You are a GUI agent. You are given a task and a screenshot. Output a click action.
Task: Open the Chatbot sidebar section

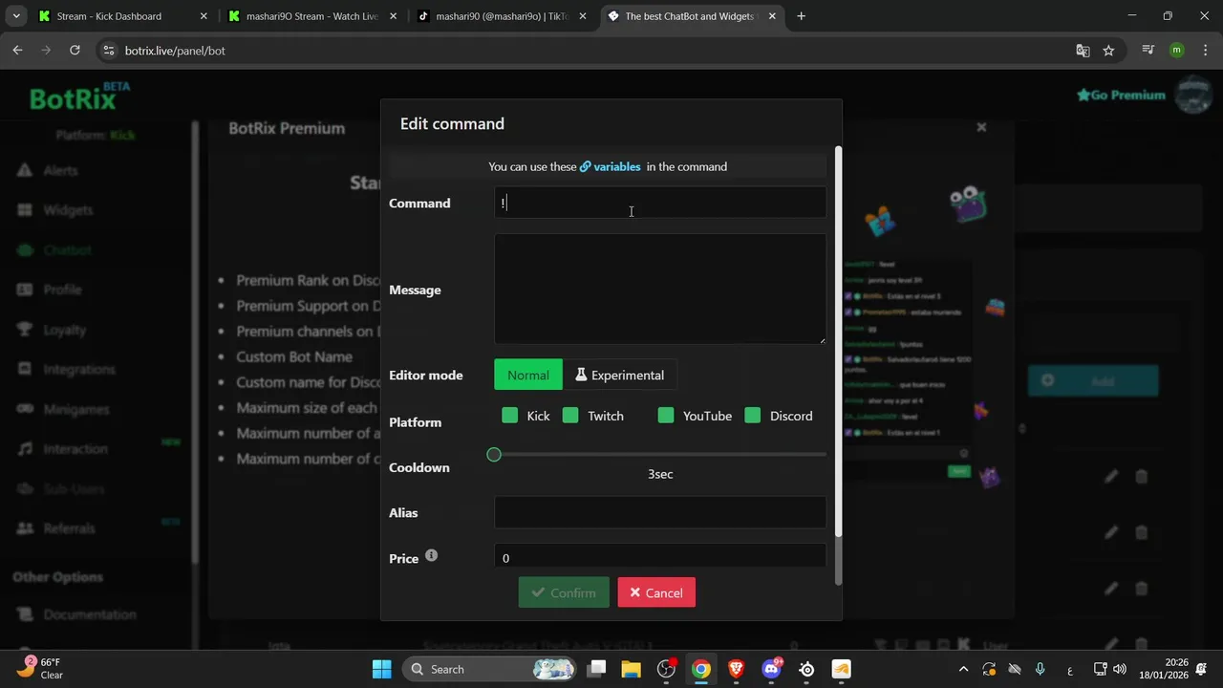click(x=67, y=250)
